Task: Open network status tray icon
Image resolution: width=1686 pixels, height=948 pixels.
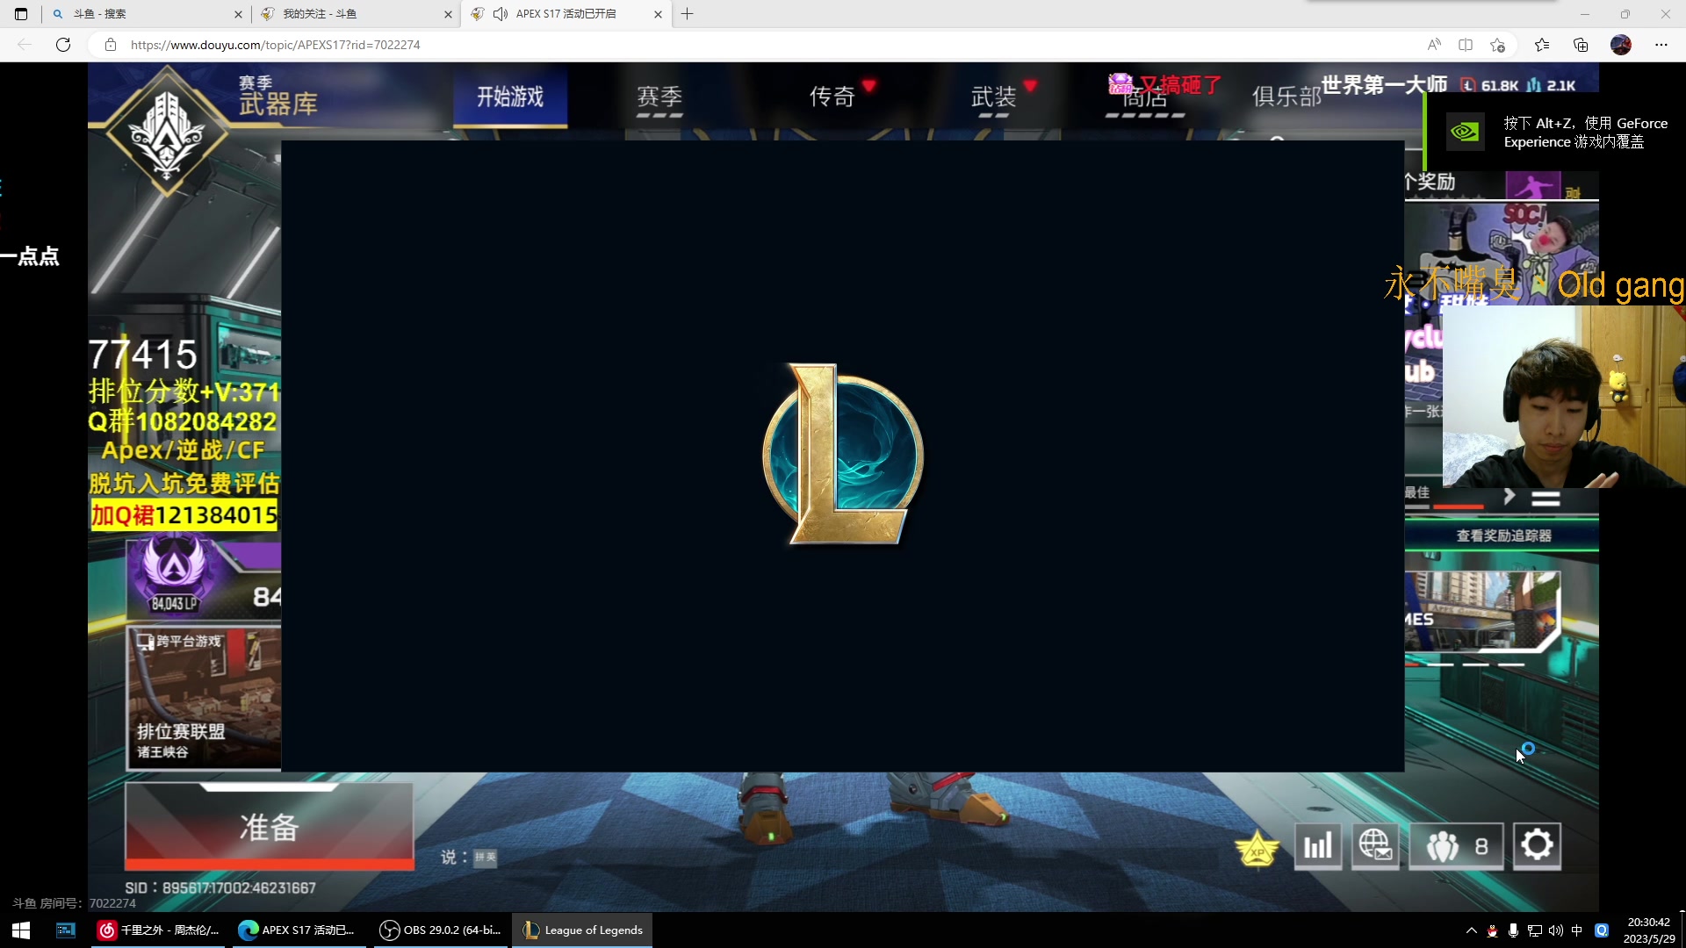Action: tap(1535, 930)
